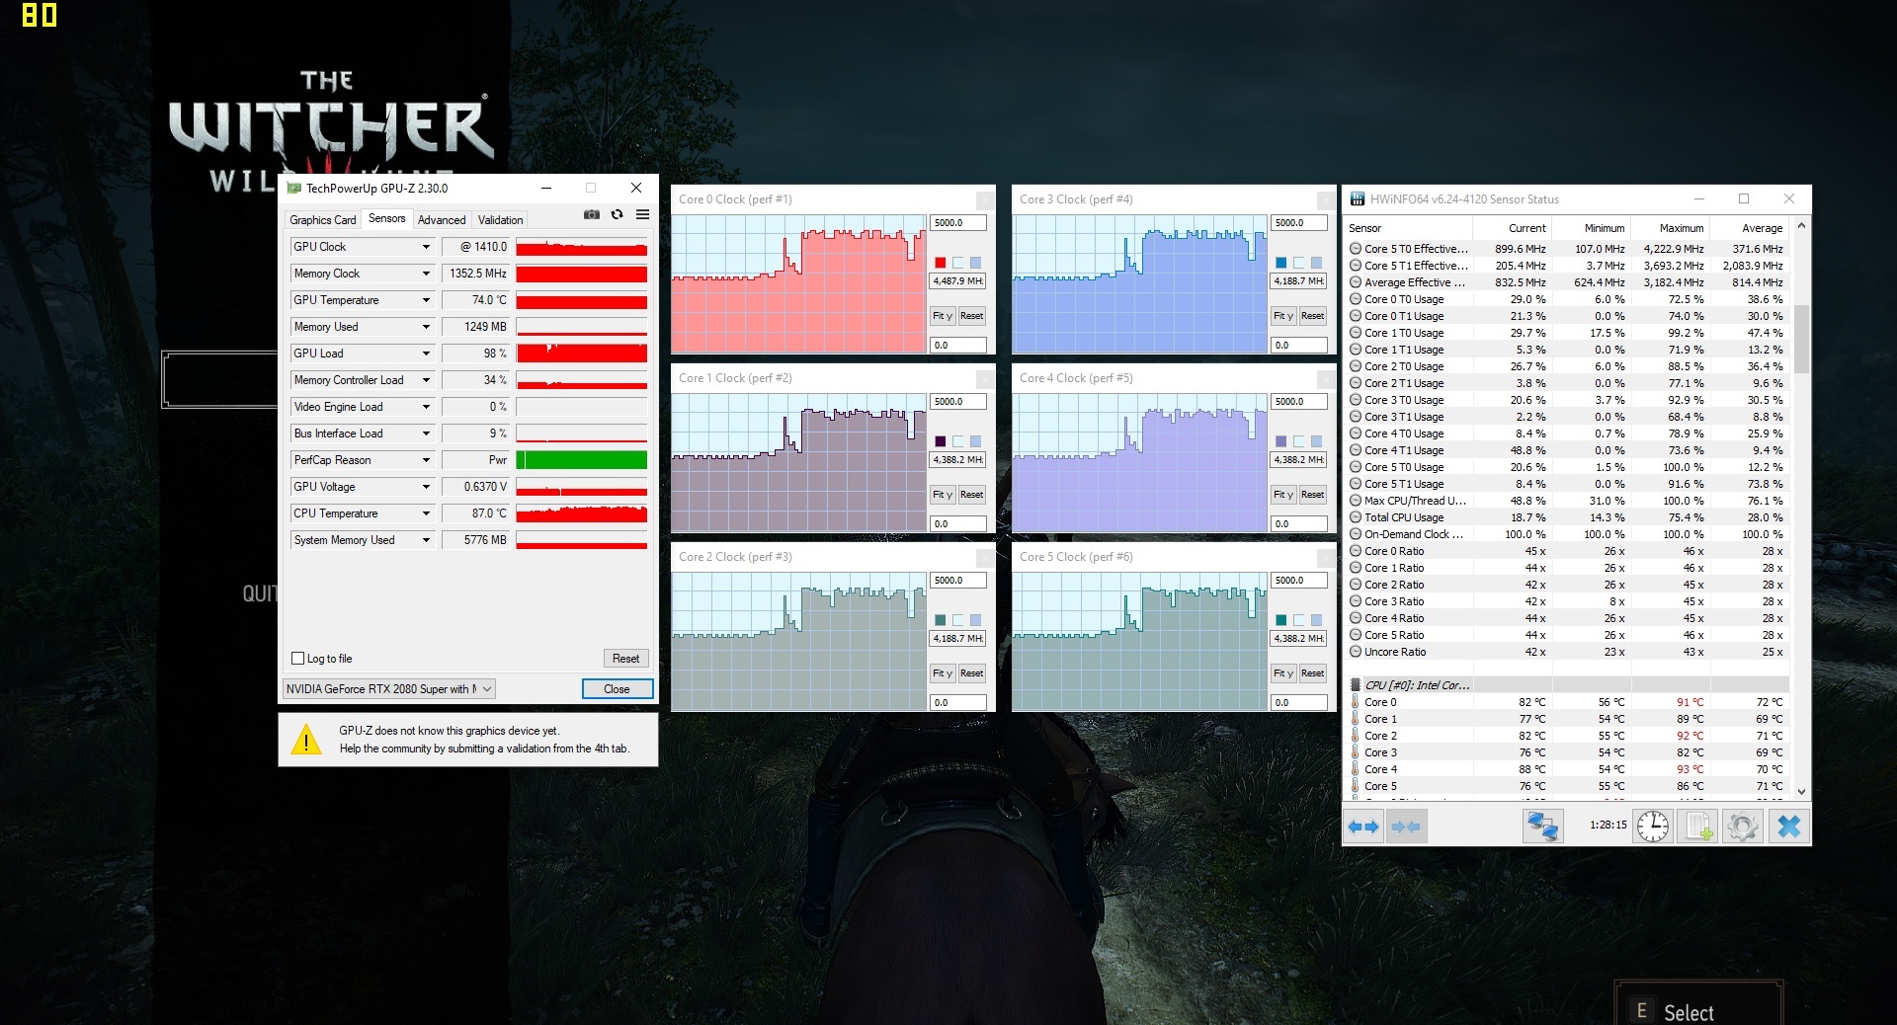The height and width of the screenshot is (1025, 1897).
Task: Click the GPU-Z title bar app icon
Action: click(293, 188)
